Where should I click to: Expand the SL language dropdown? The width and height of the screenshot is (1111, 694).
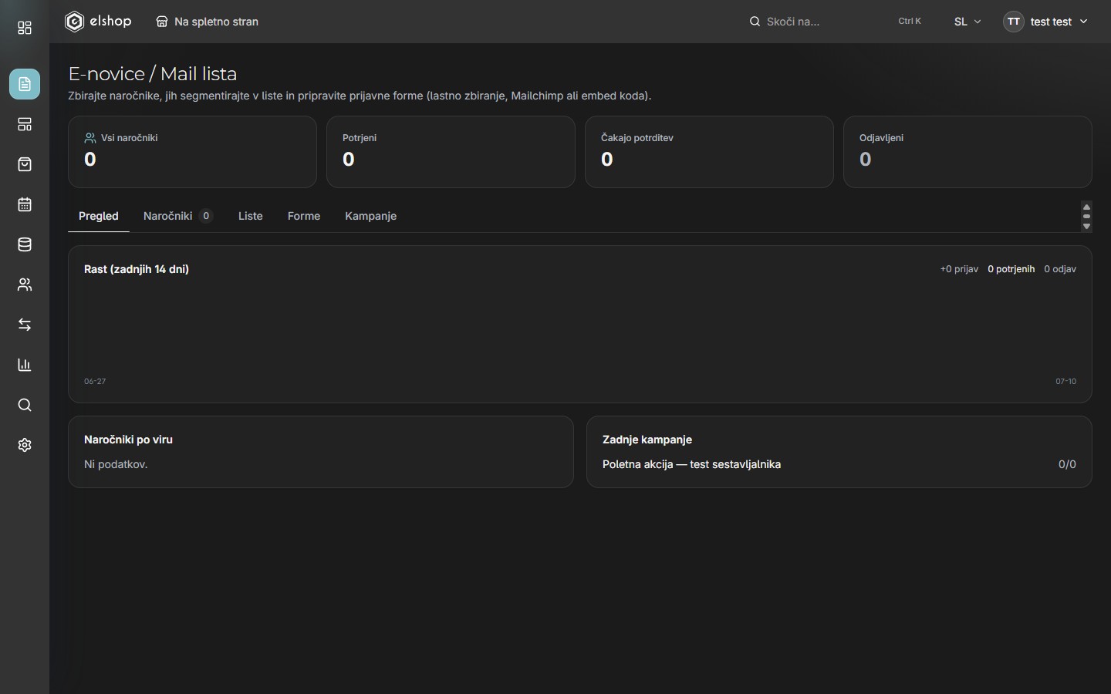click(967, 22)
